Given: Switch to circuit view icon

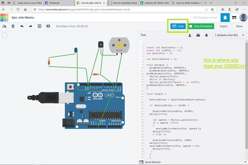Looking at the screenshot, I should click(x=225, y=18).
